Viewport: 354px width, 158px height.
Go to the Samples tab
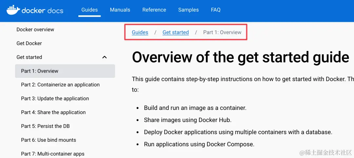[188, 10]
